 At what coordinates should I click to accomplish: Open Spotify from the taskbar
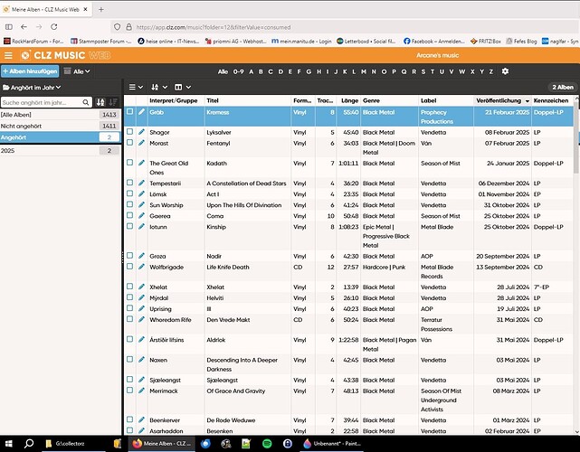(267, 444)
